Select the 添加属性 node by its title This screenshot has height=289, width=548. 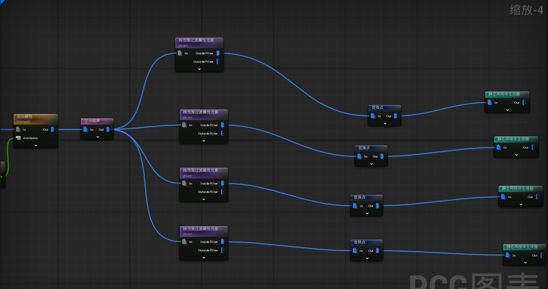(25, 116)
